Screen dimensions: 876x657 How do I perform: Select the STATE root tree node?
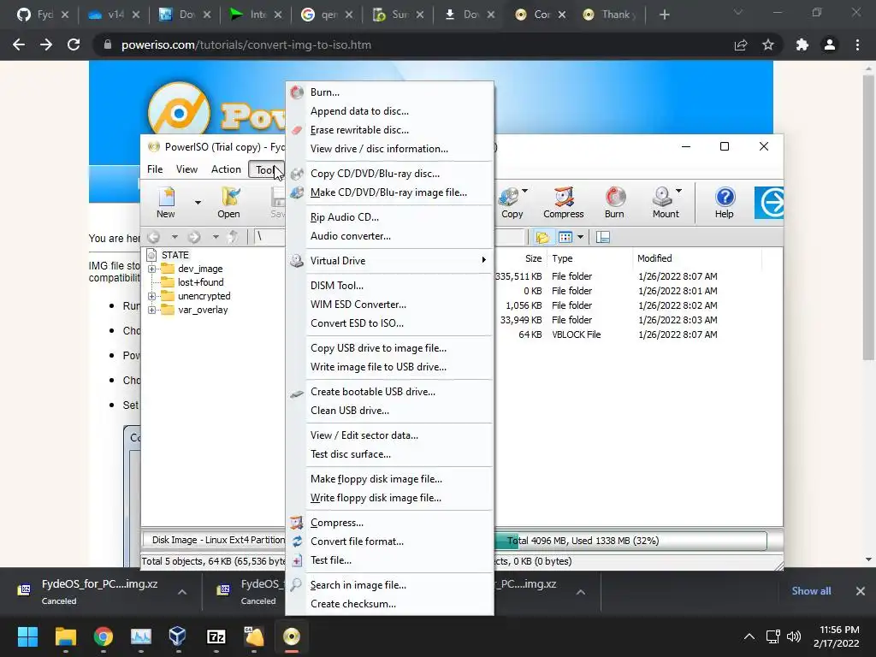(x=175, y=255)
